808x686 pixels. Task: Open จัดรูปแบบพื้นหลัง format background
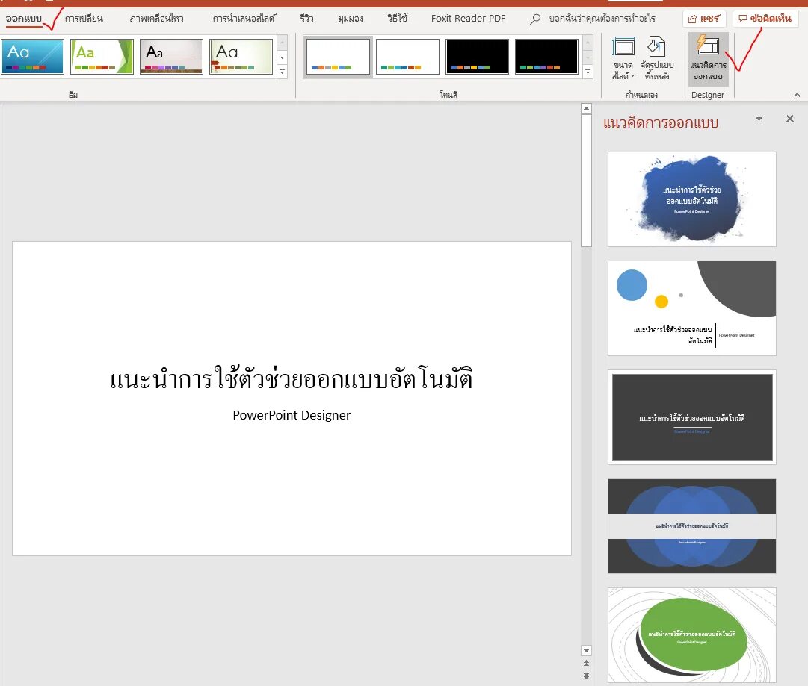coord(657,59)
